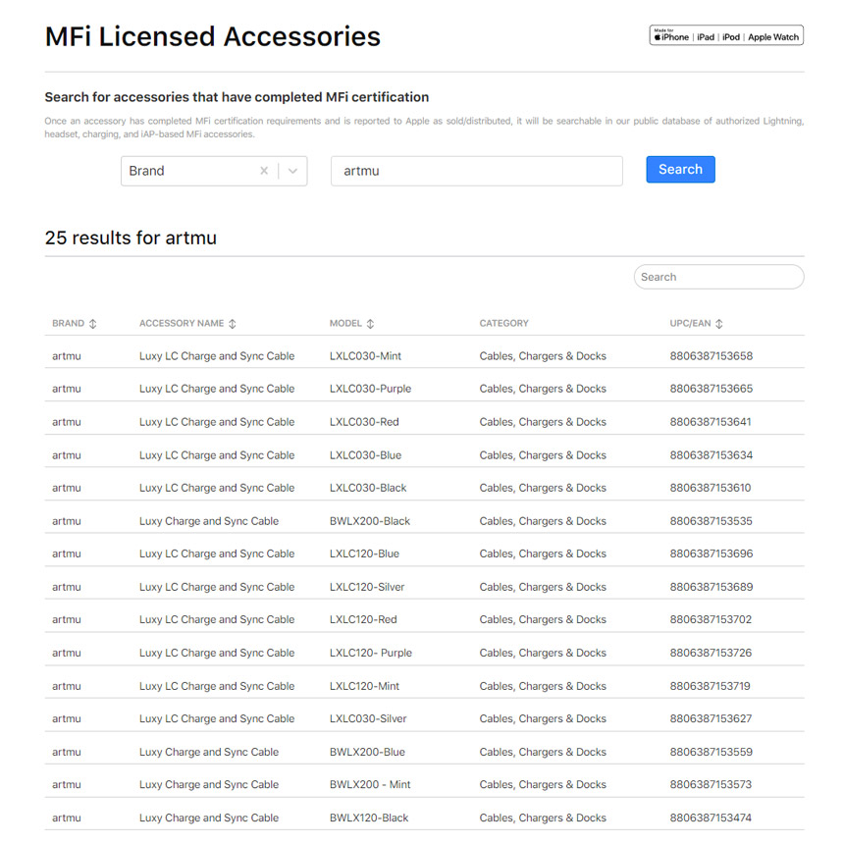Click category cell in BWLX200-Blue row
This screenshot has height=844, width=844.
click(x=543, y=752)
